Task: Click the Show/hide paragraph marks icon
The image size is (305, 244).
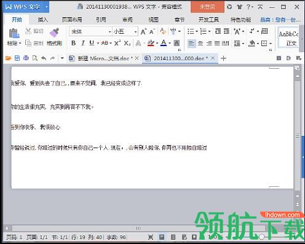Action: coord(252,31)
